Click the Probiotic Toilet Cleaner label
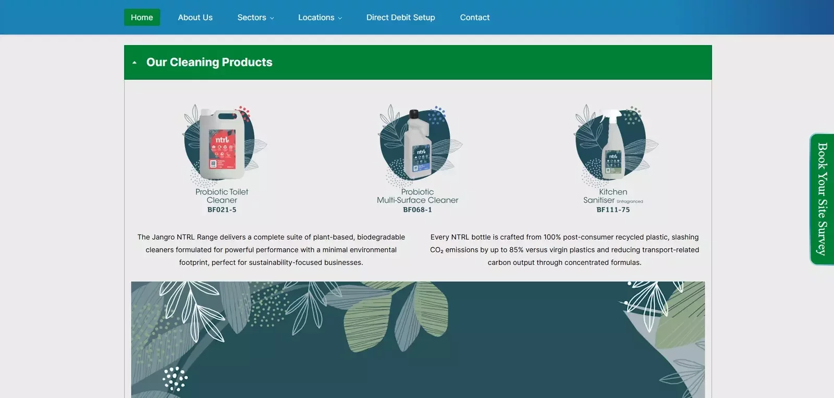The image size is (834, 398). pyautogui.click(x=222, y=196)
